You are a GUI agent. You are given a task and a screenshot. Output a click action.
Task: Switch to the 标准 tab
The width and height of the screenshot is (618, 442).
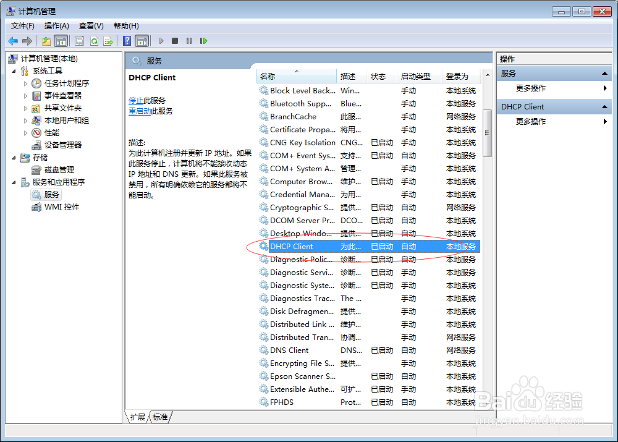coord(160,417)
